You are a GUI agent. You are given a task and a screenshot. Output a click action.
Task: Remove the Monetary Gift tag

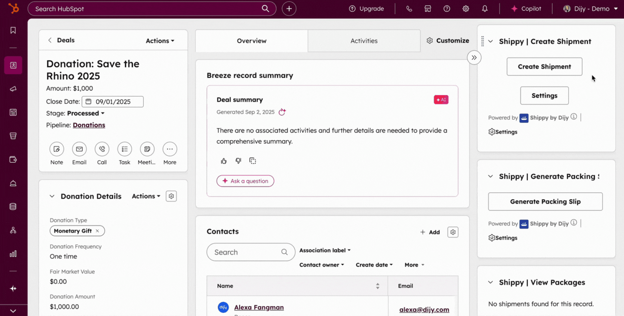click(x=97, y=231)
